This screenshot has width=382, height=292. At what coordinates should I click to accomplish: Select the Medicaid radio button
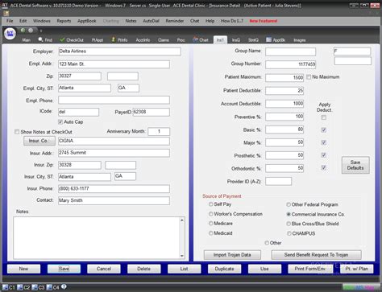tap(211, 233)
